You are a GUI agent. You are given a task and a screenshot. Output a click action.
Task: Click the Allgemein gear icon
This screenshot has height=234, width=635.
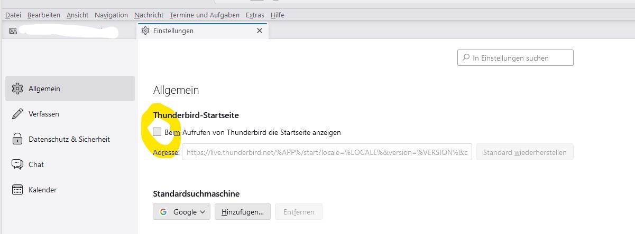(17, 89)
